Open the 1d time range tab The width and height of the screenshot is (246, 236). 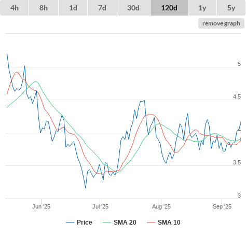(x=73, y=8)
